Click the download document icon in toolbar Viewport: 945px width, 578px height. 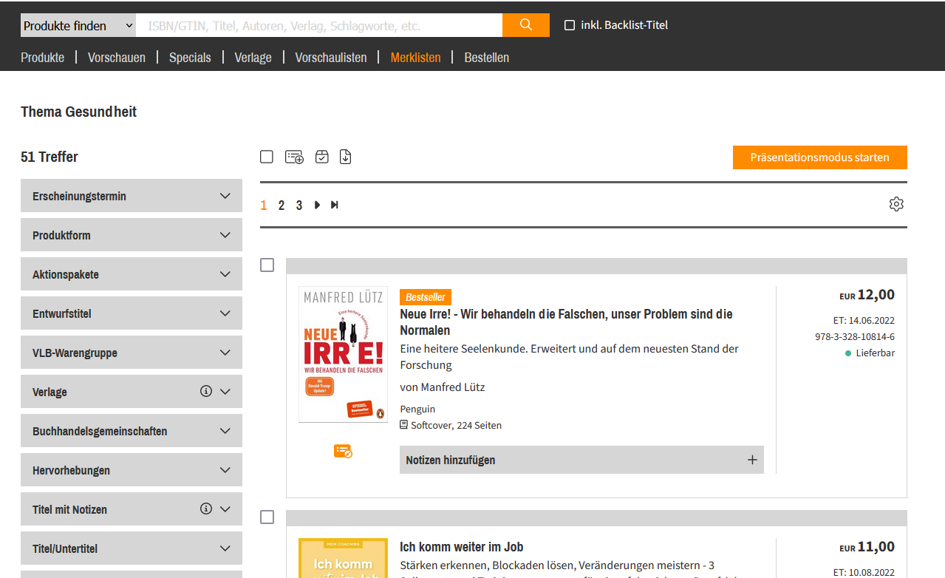click(345, 157)
